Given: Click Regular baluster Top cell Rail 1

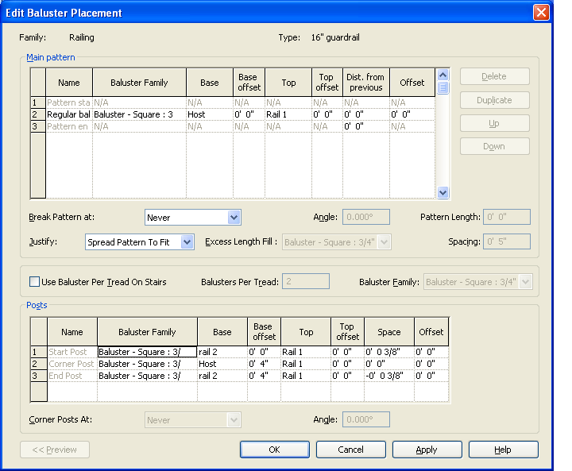Looking at the screenshot, I should click(288, 114).
